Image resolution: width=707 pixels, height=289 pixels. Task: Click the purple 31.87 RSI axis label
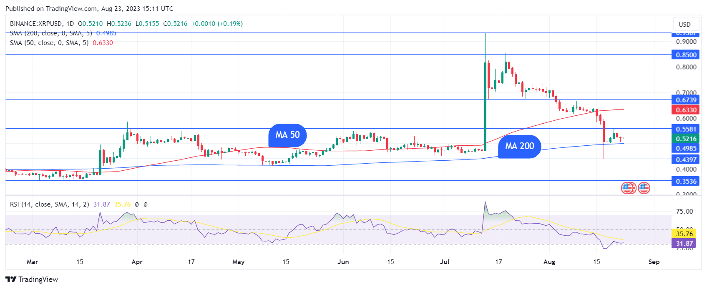point(684,243)
